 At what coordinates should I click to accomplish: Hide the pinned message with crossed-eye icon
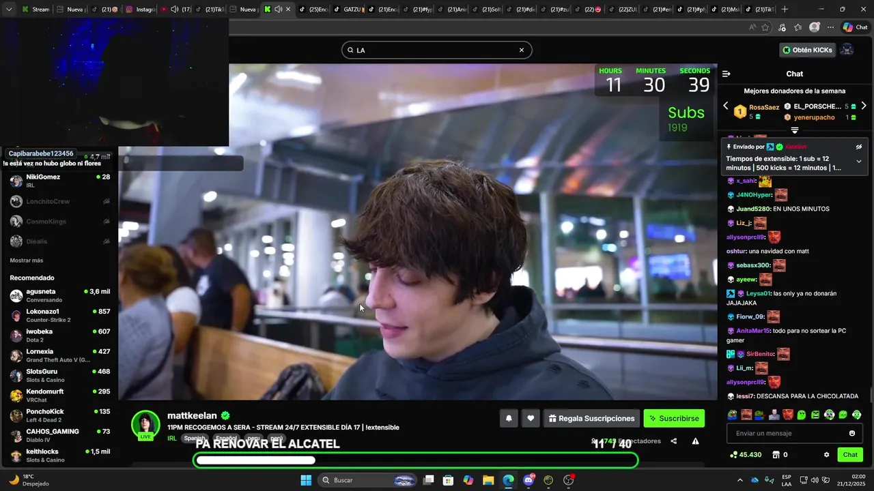click(x=859, y=147)
